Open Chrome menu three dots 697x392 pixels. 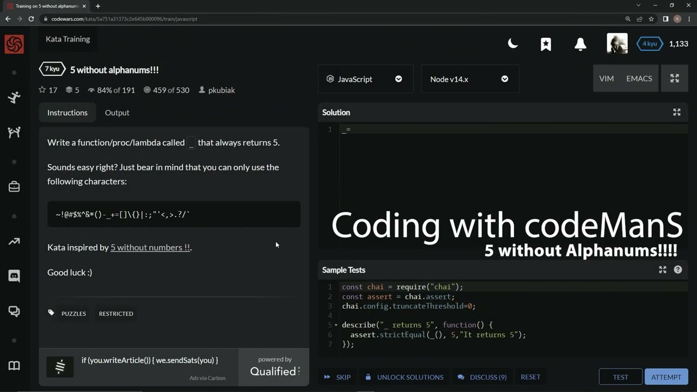[x=689, y=19]
